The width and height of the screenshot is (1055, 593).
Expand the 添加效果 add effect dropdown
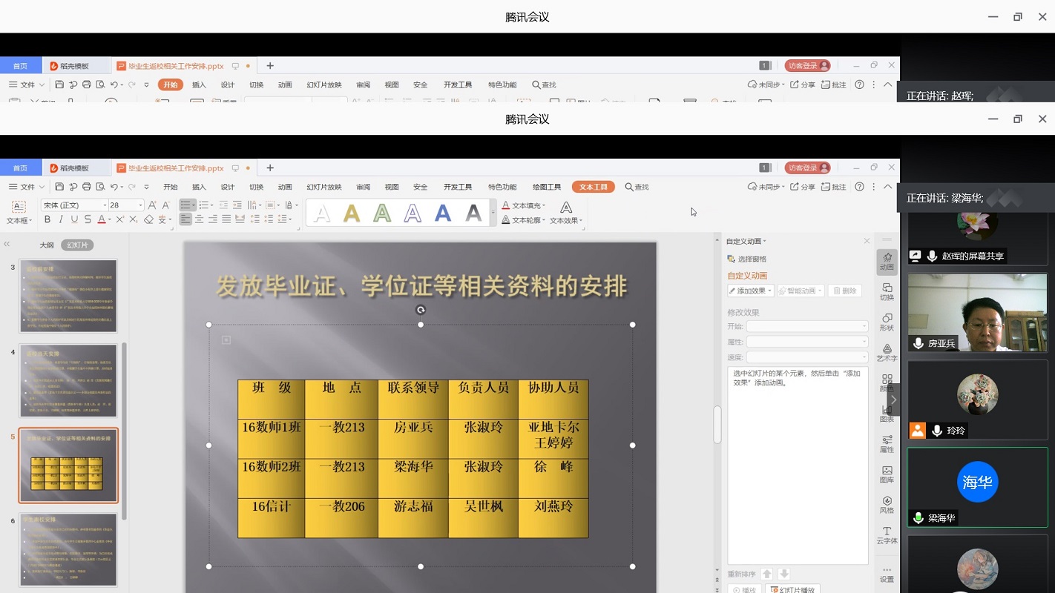point(751,291)
